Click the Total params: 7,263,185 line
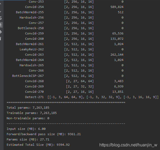The image size is (160, 150). [x=28, y=108]
